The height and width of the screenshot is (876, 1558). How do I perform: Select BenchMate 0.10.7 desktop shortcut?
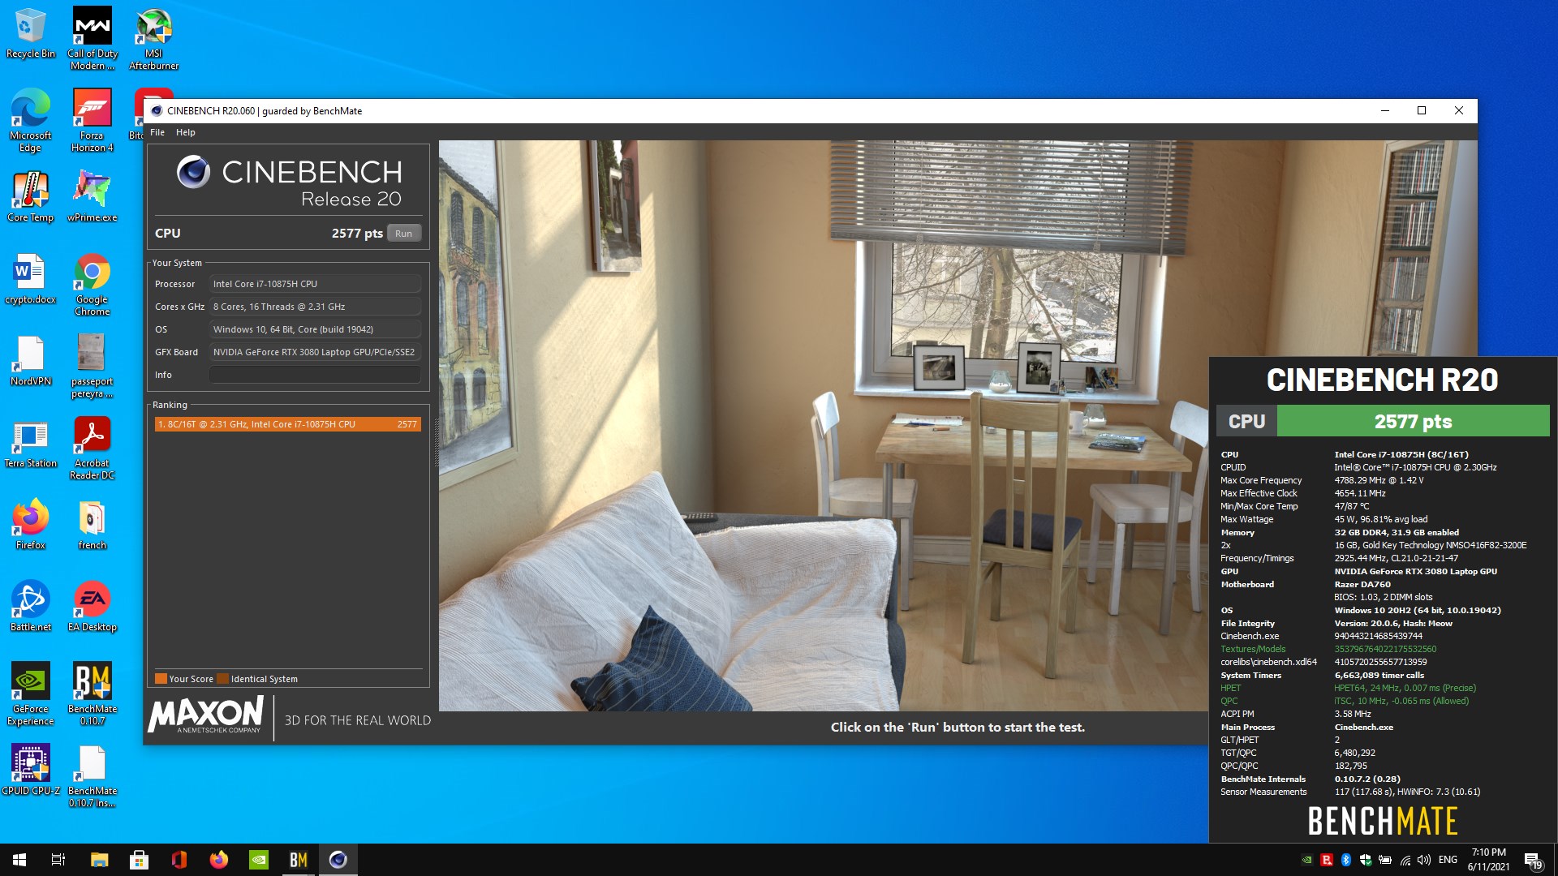point(92,693)
